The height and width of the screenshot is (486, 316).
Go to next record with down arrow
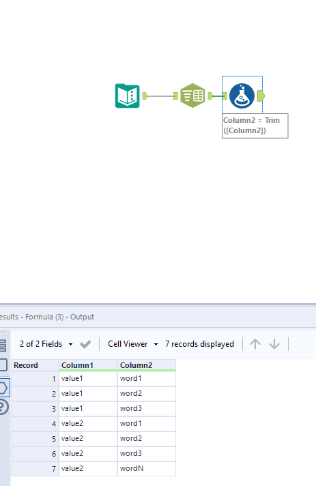coord(274,344)
